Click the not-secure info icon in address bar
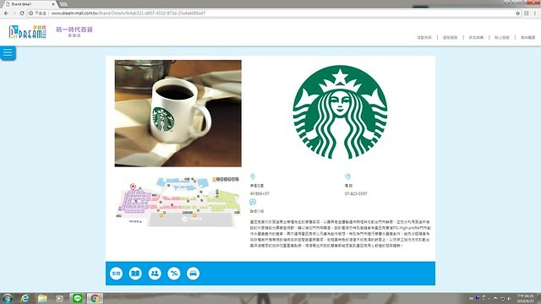This screenshot has height=304, width=541. click(30, 14)
